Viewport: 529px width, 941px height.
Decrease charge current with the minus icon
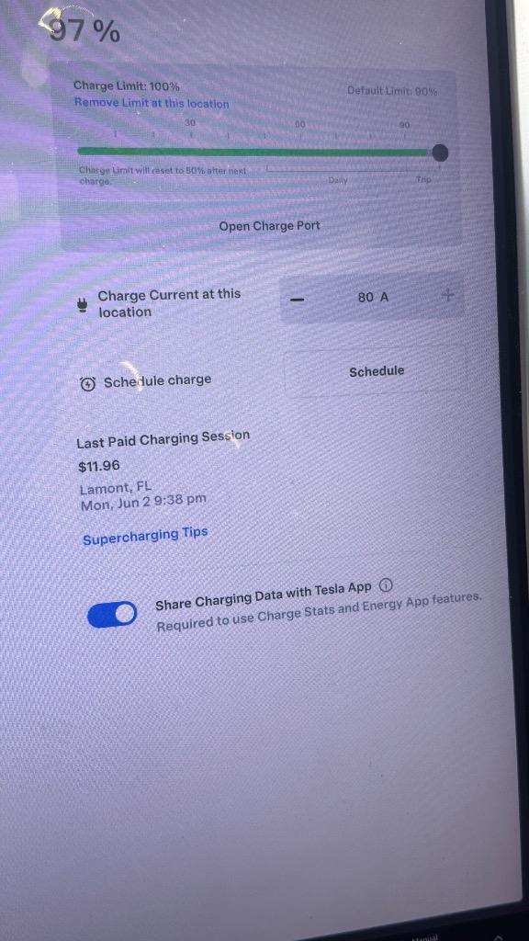(x=298, y=300)
